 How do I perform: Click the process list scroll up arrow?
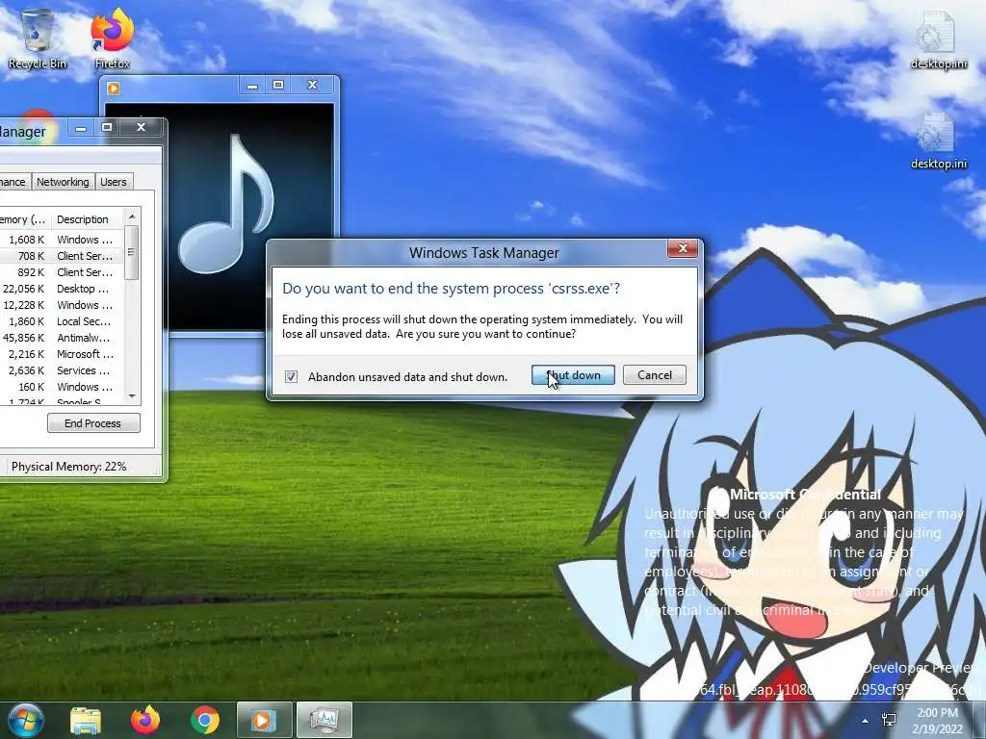pos(132,217)
